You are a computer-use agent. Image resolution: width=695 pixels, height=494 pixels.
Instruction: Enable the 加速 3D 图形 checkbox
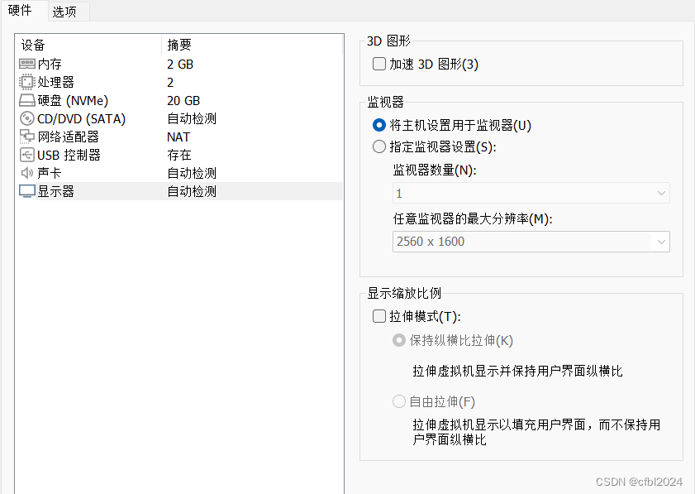click(379, 64)
